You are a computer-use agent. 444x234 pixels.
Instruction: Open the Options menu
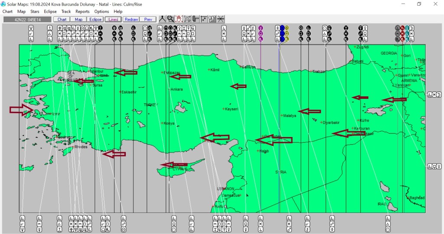coord(101,12)
